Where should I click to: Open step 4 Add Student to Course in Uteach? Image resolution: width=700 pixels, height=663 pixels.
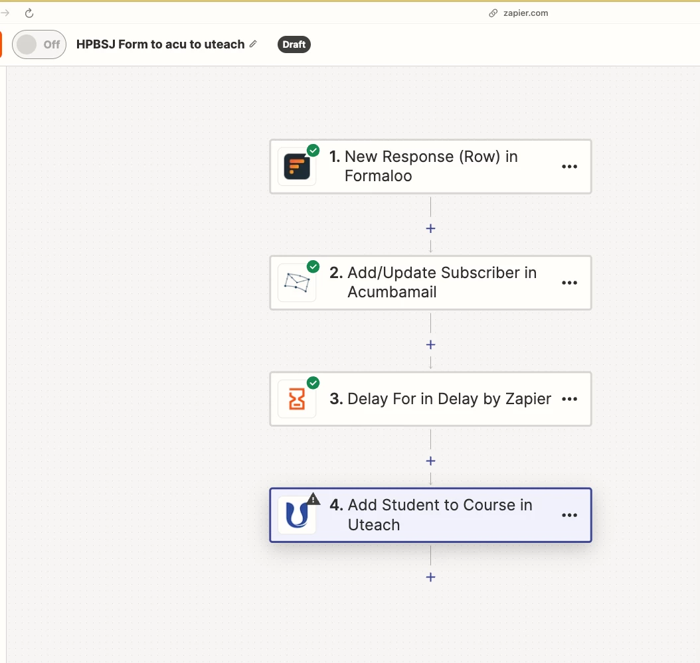coord(430,515)
